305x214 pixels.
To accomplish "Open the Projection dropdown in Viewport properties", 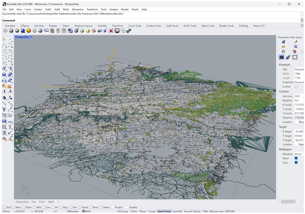I will [299, 82].
